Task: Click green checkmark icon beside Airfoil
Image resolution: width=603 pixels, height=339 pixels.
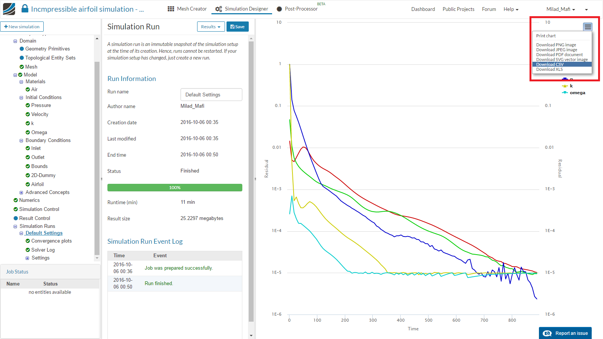Action: pos(28,184)
